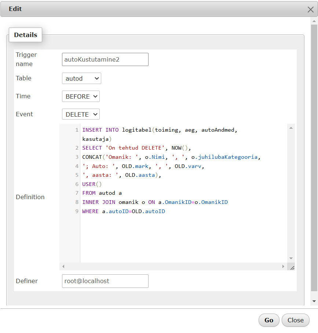The height and width of the screenshot is (333, 318).
Task: Click 'o.Nimi' in line 3
Action: point(155,157)
